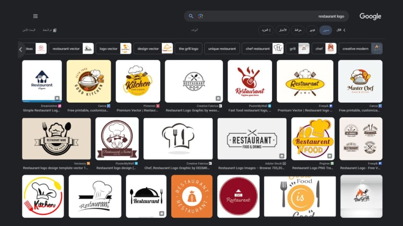Open the Google apps grid menu
Viewport: 403px width, 226px height.
pyautogui.click(x=35, y=16)
